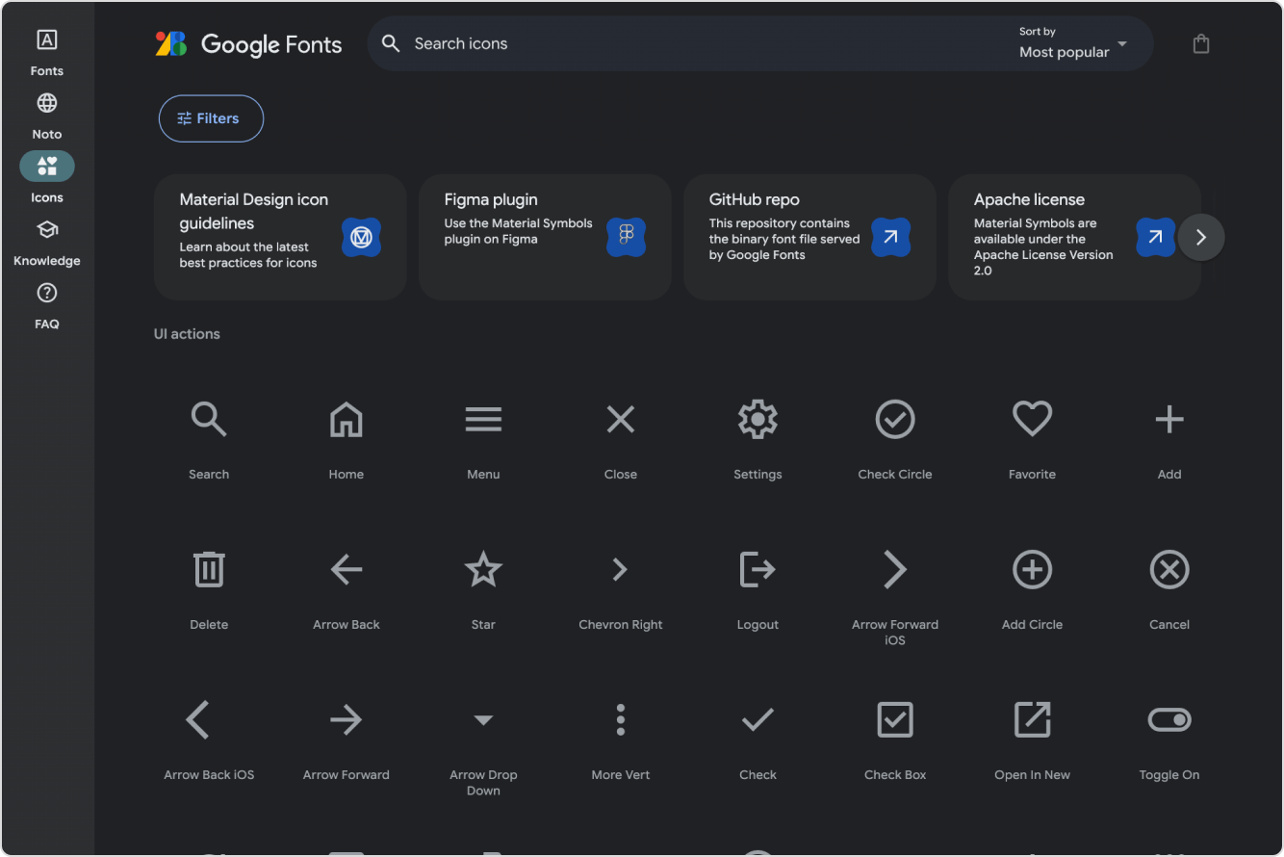Image resolution: width=1284 pixels, height=857 pixels.
Task: Select the Check Circle icon
Action: click(895, 420)
